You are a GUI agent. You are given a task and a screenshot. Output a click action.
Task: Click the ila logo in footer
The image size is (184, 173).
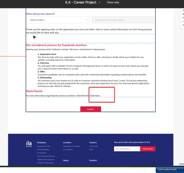click(29, 144)
